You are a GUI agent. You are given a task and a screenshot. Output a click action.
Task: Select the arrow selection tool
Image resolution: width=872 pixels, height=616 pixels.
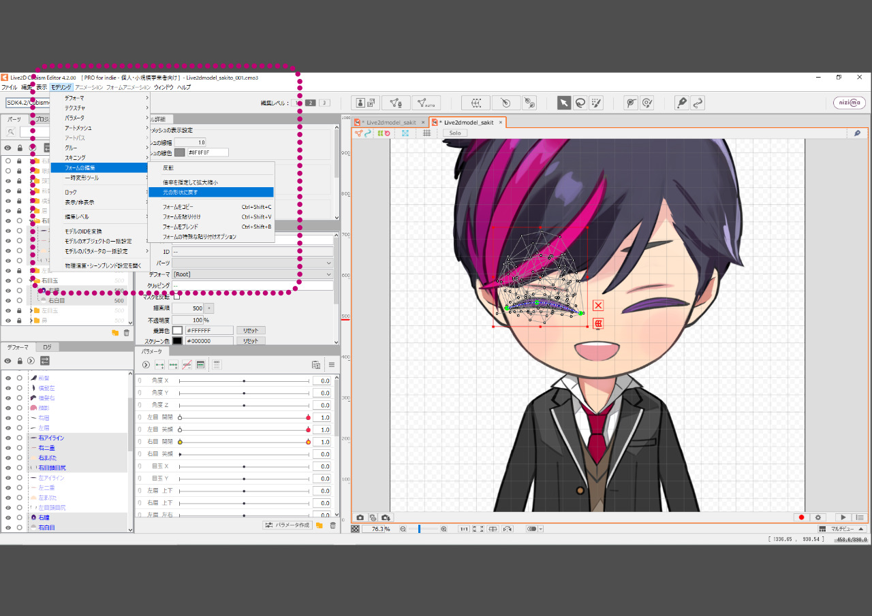click(x=564, y=103)
